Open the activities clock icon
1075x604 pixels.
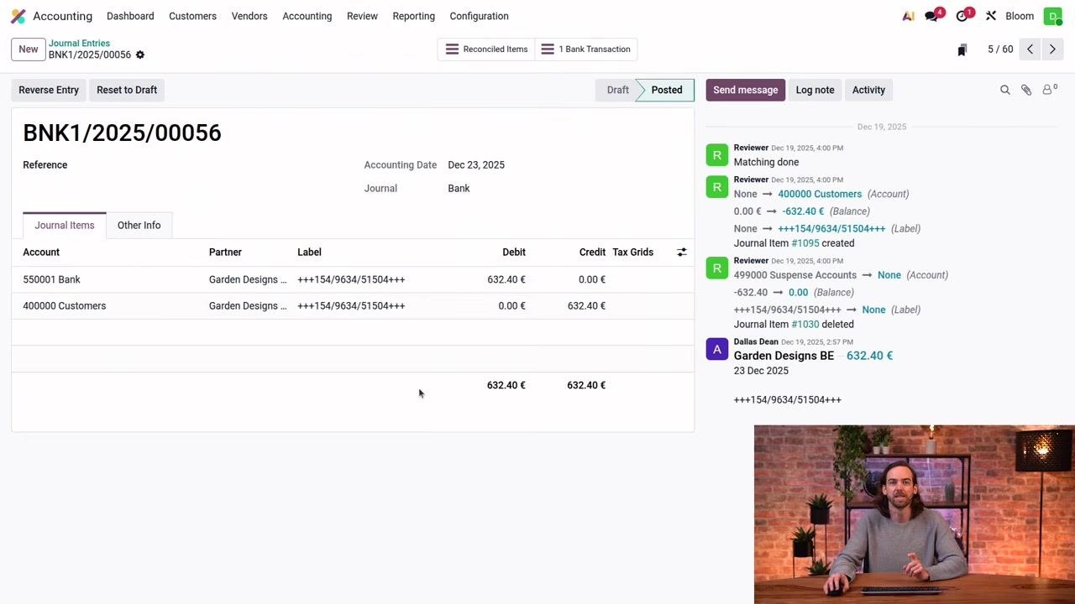coord(962,16)
